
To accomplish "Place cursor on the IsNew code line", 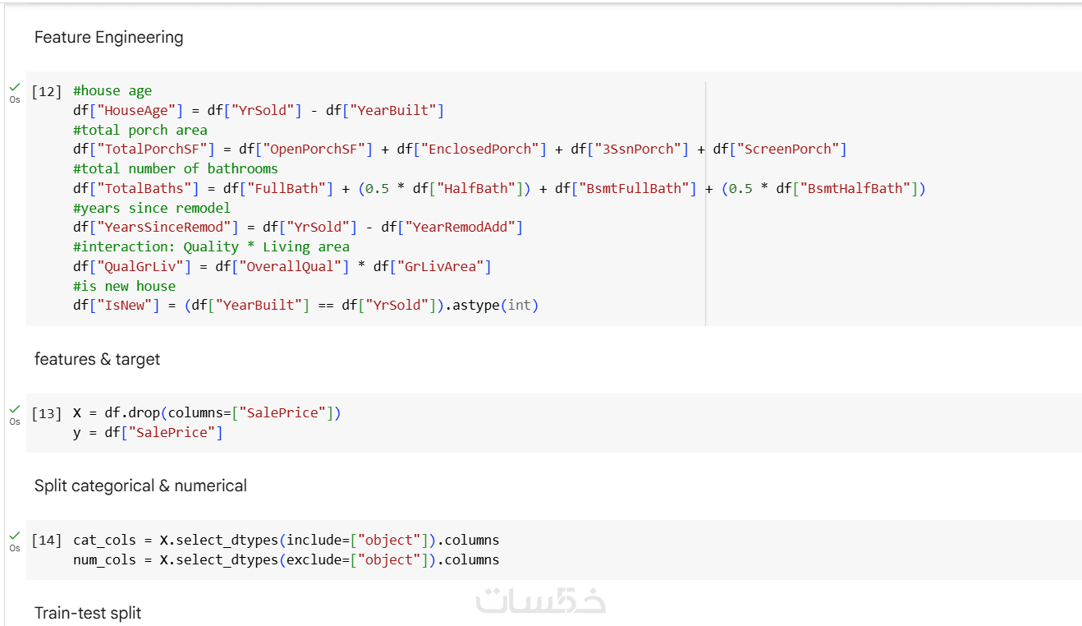I will point(305,306).
